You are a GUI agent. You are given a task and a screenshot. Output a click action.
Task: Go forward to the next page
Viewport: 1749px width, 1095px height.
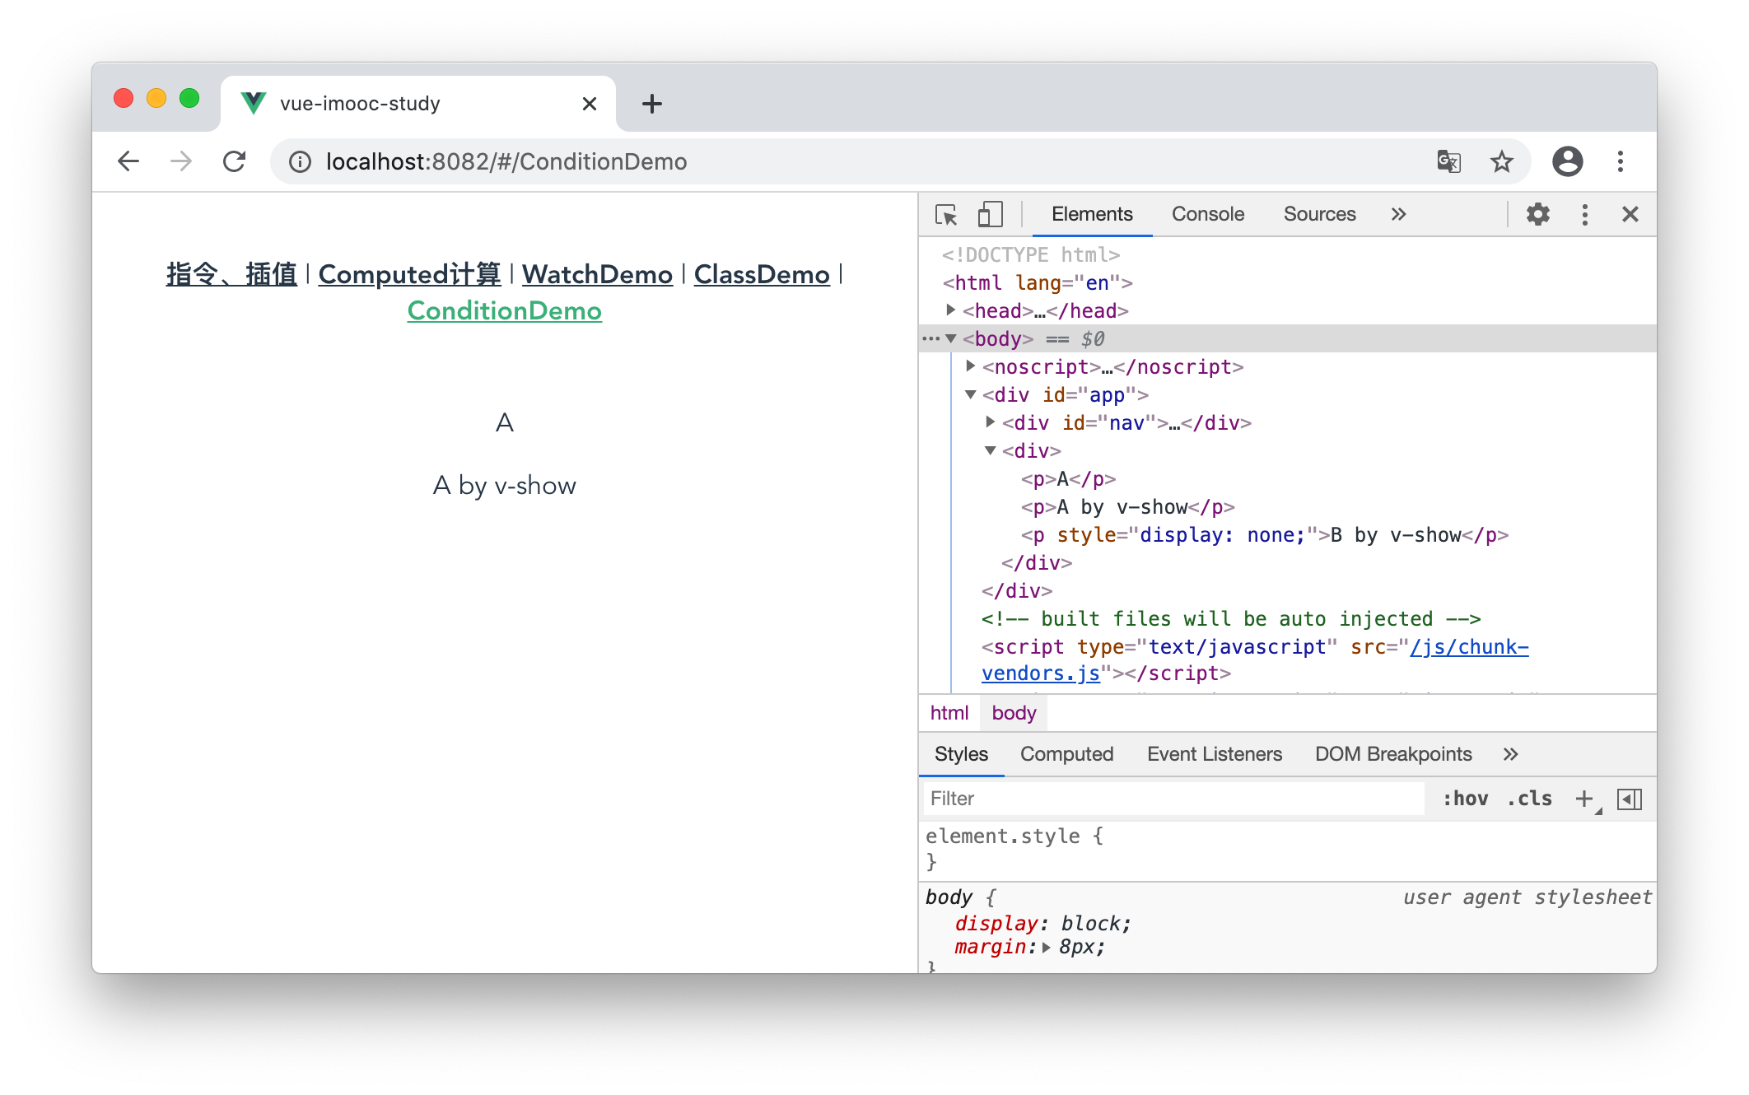click(x=181, y=161)
